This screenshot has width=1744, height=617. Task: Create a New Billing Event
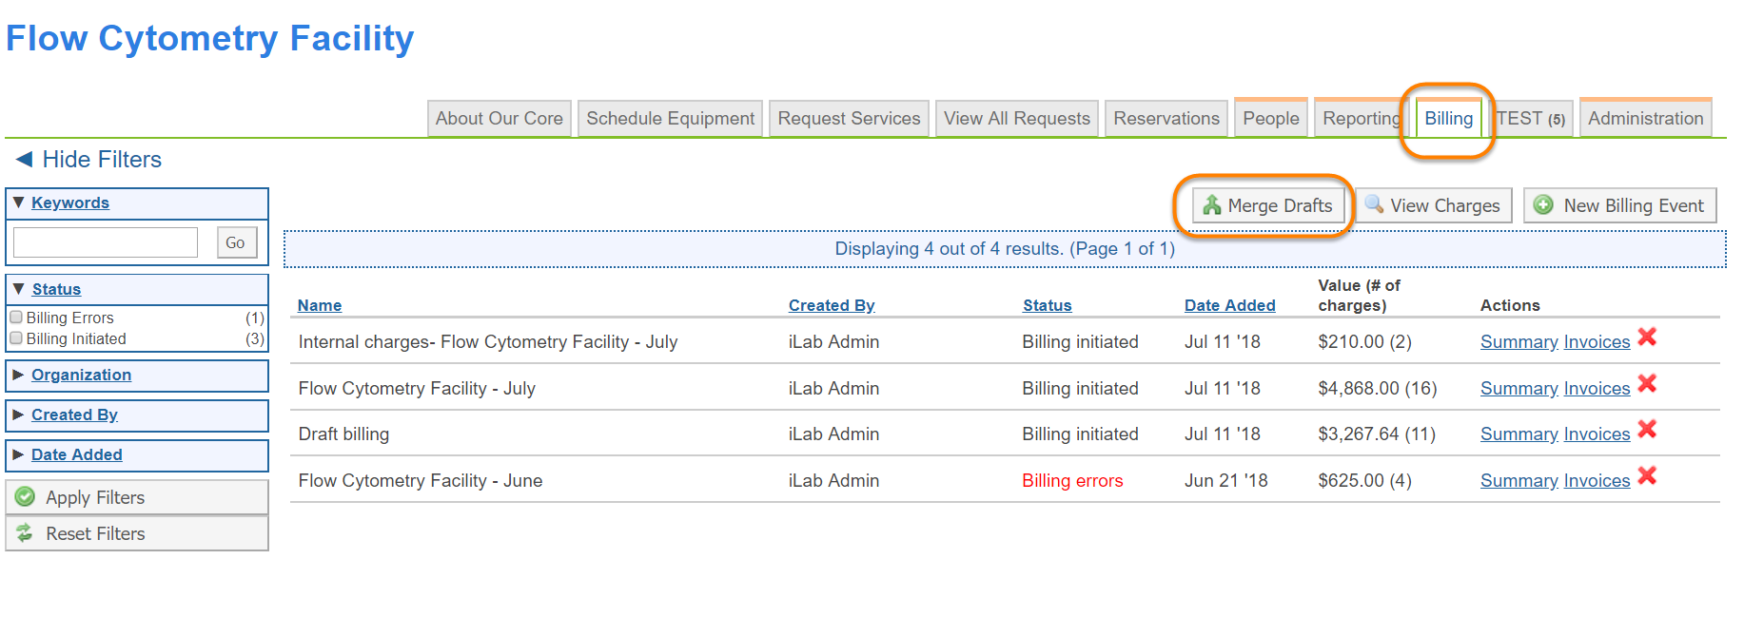(x=1619, y=205)
